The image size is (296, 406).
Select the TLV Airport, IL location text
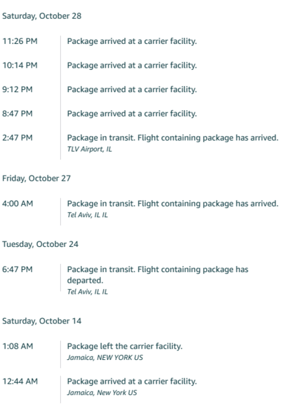pyautogui.click(x=89, y=150)
